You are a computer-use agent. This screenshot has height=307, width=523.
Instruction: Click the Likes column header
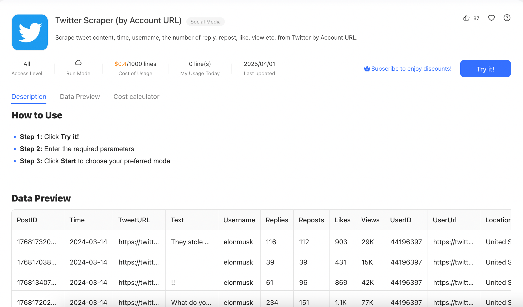[342, 220]
